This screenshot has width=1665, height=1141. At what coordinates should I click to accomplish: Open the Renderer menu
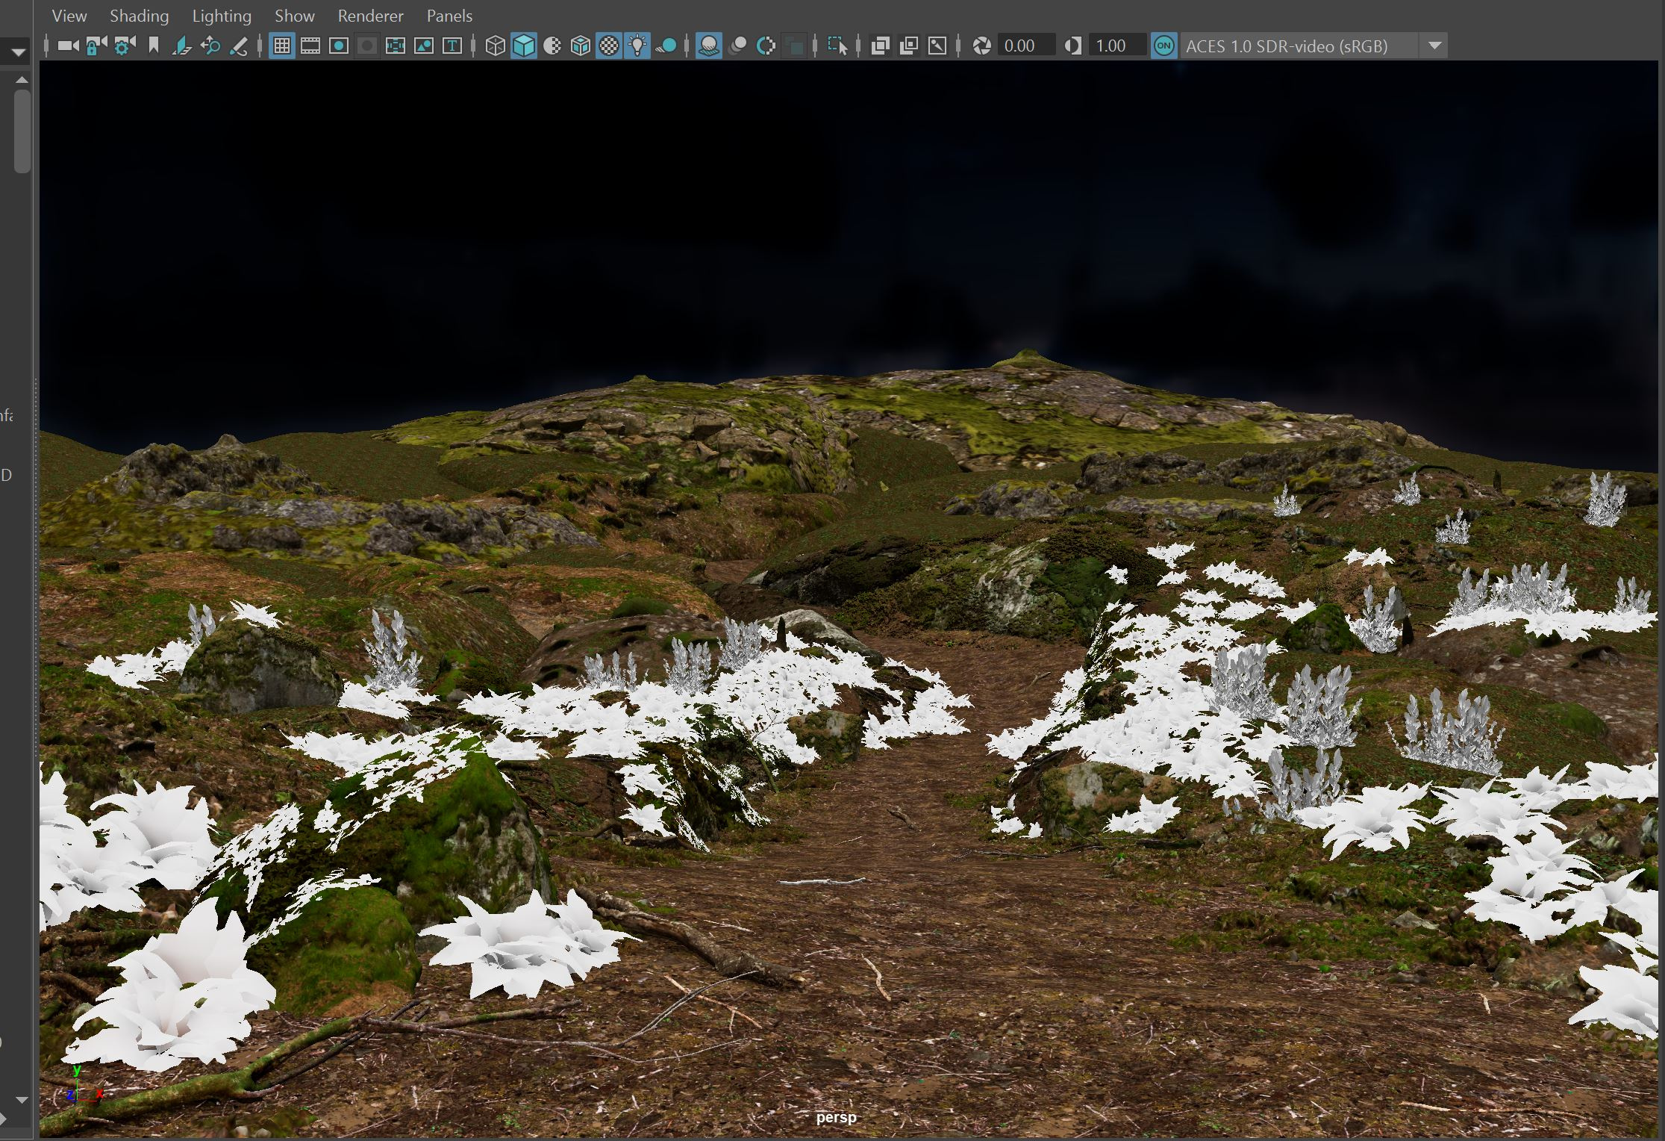pos(370,16)
